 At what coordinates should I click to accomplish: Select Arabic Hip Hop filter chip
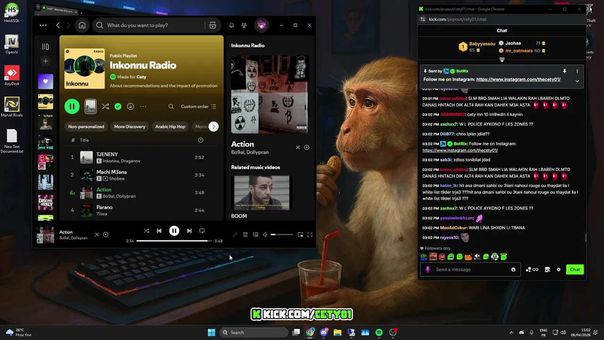[x=170, y=127]
